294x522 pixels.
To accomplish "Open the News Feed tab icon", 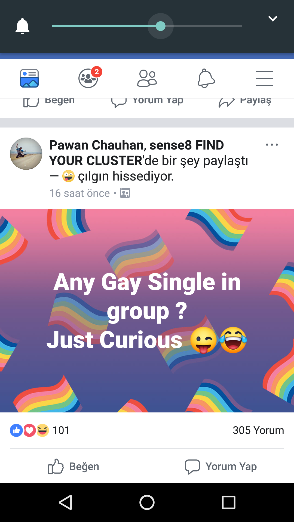I will pos(29,78).
